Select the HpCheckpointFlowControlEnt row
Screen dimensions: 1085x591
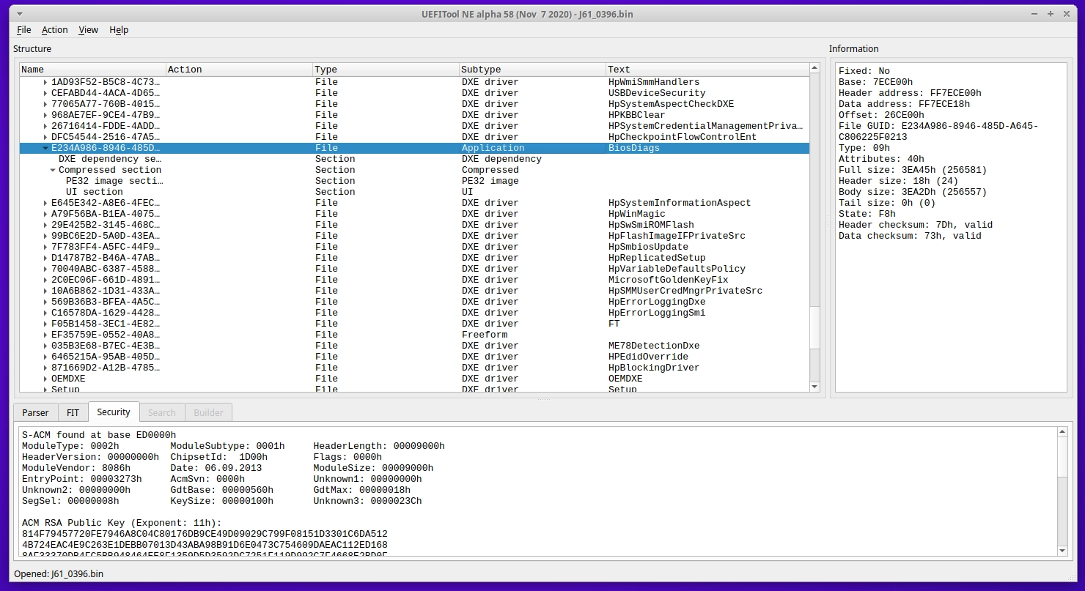tap(414, 137)
